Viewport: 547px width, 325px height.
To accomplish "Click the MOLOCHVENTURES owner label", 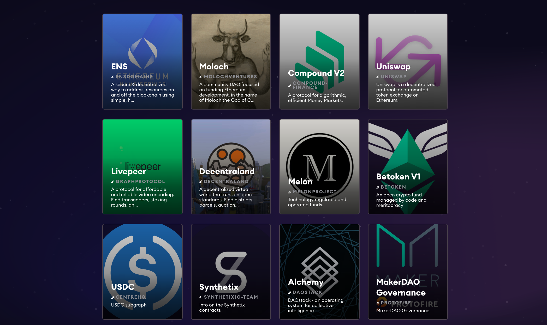I will (x=230, y=77).
